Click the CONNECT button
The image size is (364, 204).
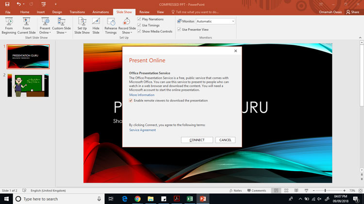[x=197, y=140]
